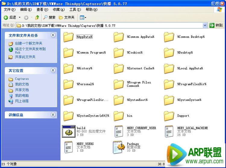Open the 查看(V) menu
This screenshot has width=226, height=168.
42,10
